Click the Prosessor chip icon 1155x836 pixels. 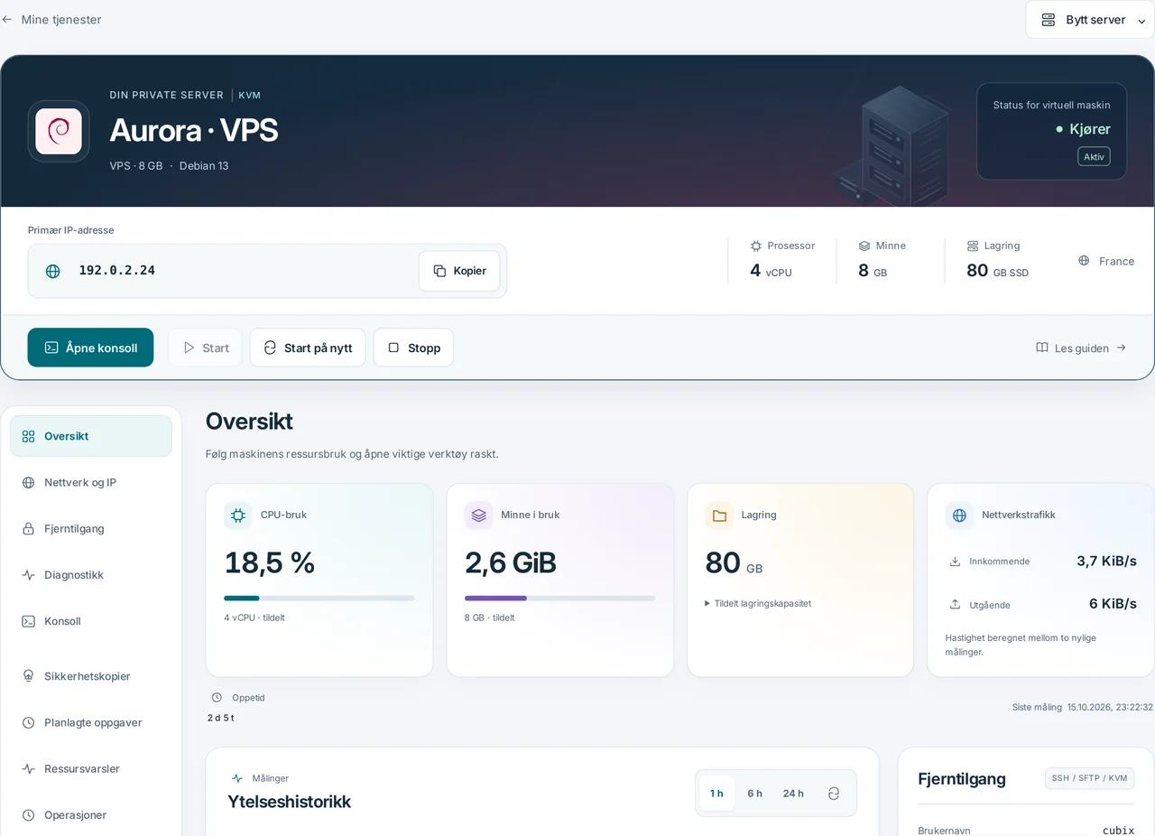pyautogui.click(x=756, y=246)
